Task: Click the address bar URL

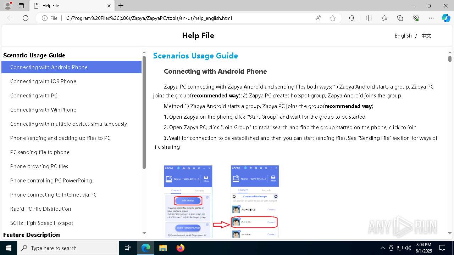Action: [149, 18]
